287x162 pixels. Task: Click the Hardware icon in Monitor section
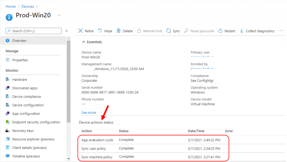8,79
